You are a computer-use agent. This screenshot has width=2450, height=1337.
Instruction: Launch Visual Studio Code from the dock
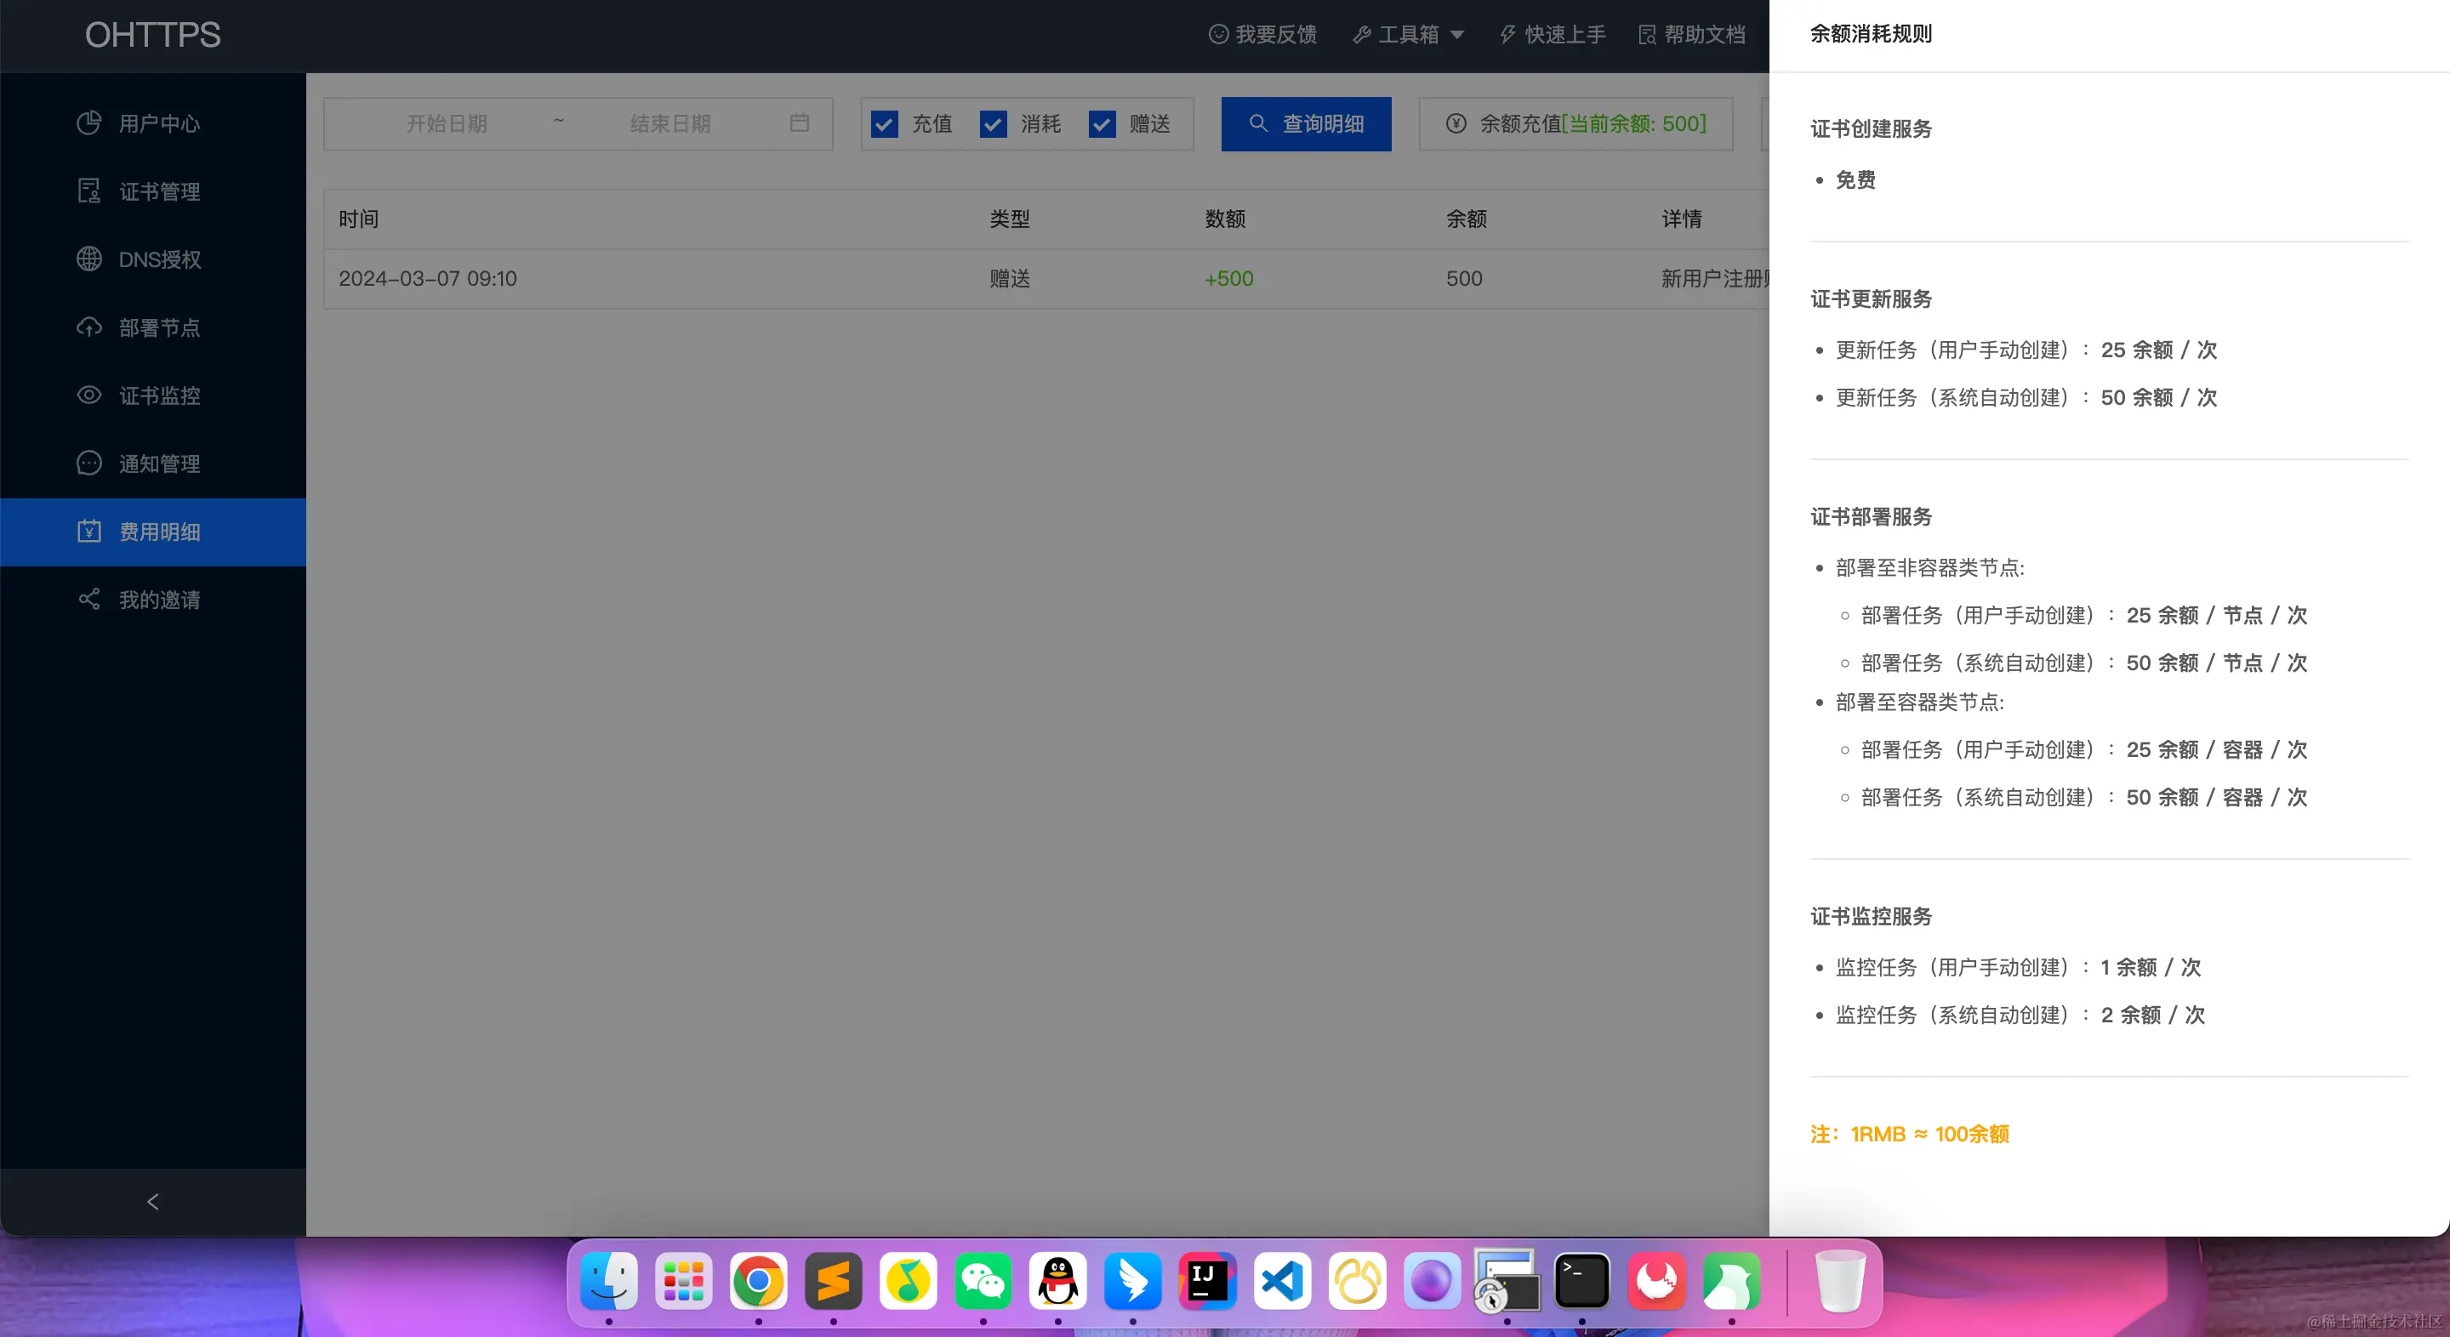click(x=1281, y=1282)
